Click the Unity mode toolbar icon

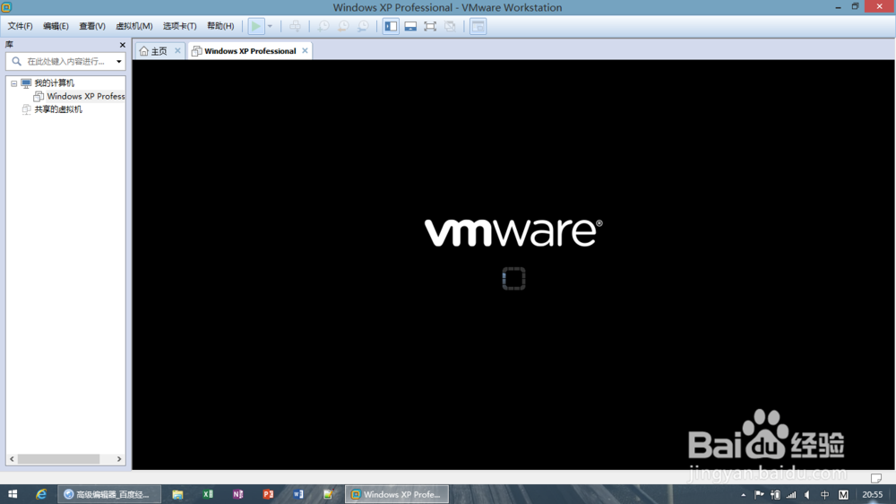coord(450,26)
